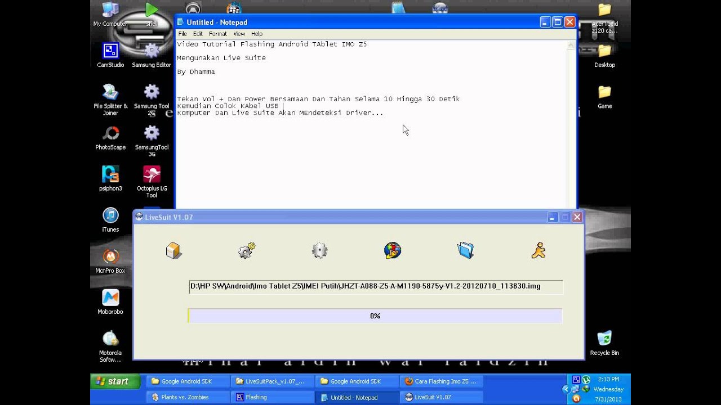Open Notepad Format menu
Viewport: 721px width, 405px height.
point(218,34)
